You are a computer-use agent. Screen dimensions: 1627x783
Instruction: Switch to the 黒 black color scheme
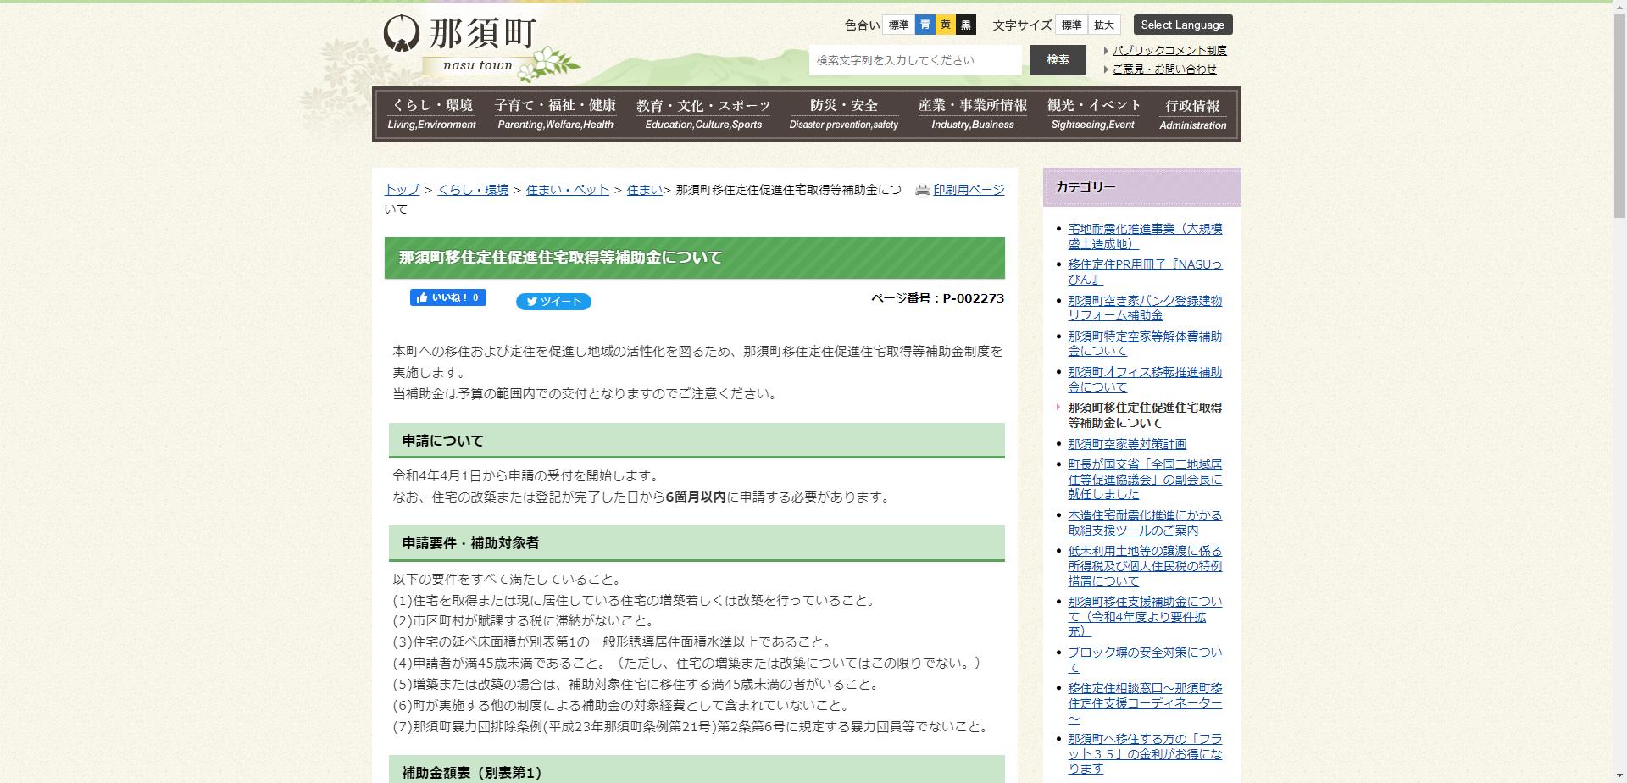(x=966, y=25)
